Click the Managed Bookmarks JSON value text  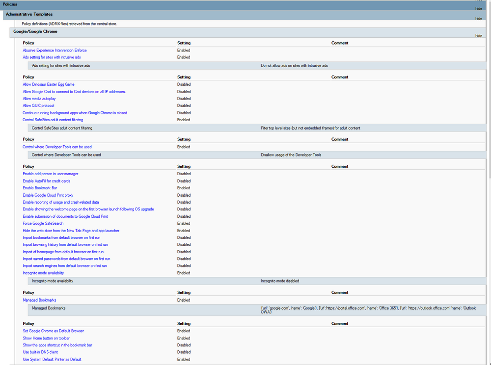pyautogui.click(x=368, y=310)
